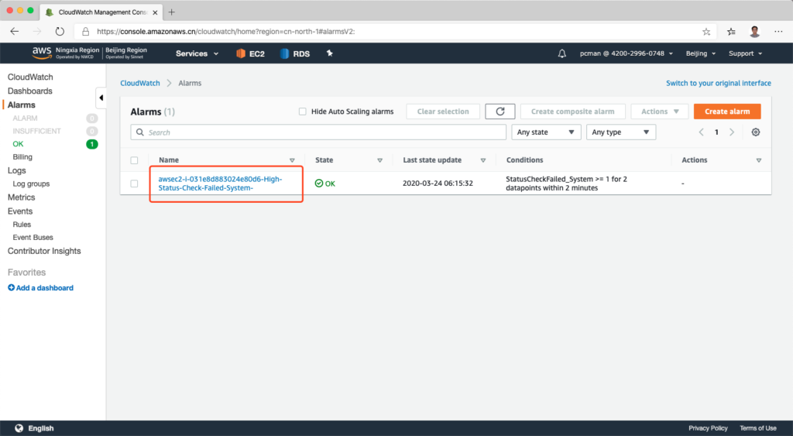Click the Create alarm button
793x436 pixels.
726,112
